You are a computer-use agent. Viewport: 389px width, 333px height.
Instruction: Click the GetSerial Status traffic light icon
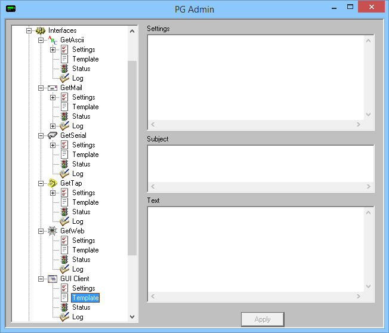(64, 164)
